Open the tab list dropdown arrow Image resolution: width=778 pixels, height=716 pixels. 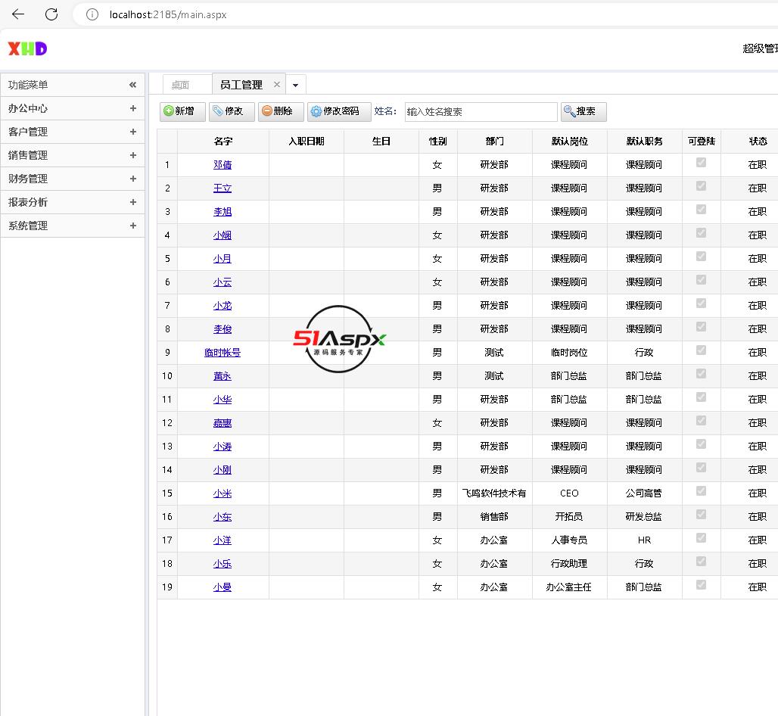[x=296, y=85]
